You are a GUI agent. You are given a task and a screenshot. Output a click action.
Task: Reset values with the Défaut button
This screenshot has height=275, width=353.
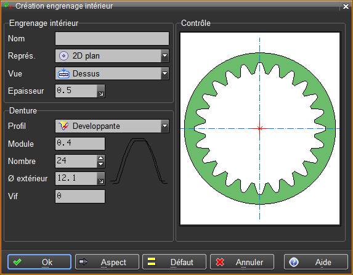coord(174,262)
